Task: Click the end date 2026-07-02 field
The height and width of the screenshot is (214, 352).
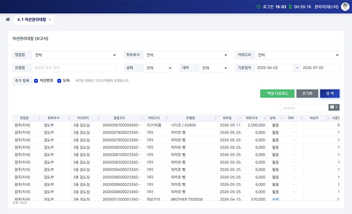Action: [x=320, y=68]
